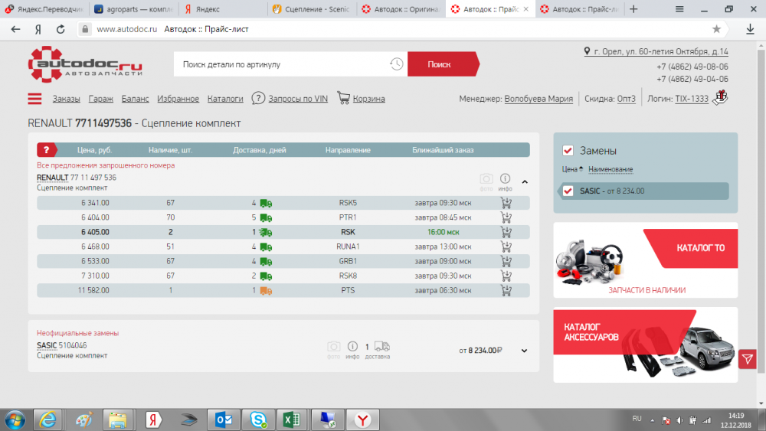Open the Избранное menu item
Image resolution: width=766 pixels, height=431 pixels.
tap(178, 99)
